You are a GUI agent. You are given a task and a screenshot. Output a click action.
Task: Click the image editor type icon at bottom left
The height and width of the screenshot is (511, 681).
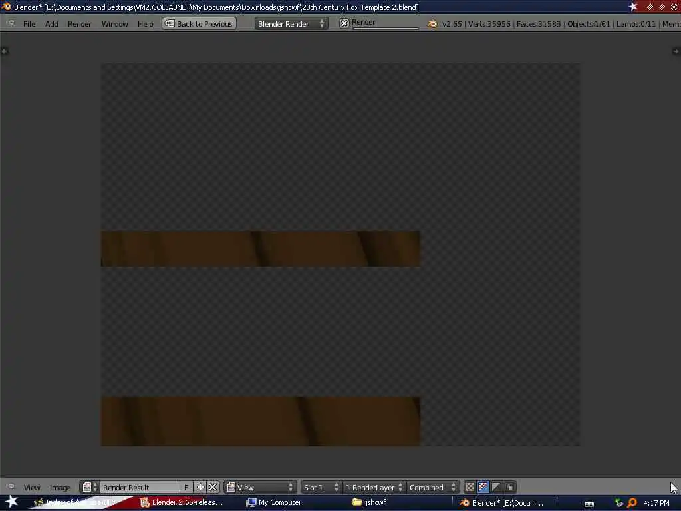click(x=11, y=487)
